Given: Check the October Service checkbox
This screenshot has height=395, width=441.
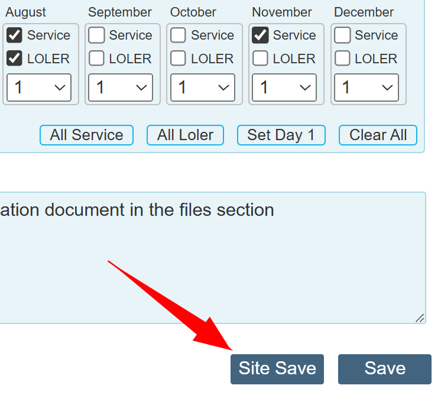Looking at the screenshot, I should click(x=178, y=35).
